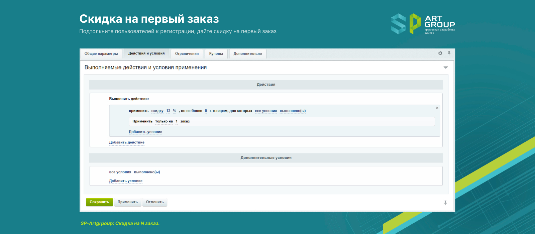Screen dimensions: 535x234
Task: Collapse the actions and conditions section
Action: coord(445,68)
